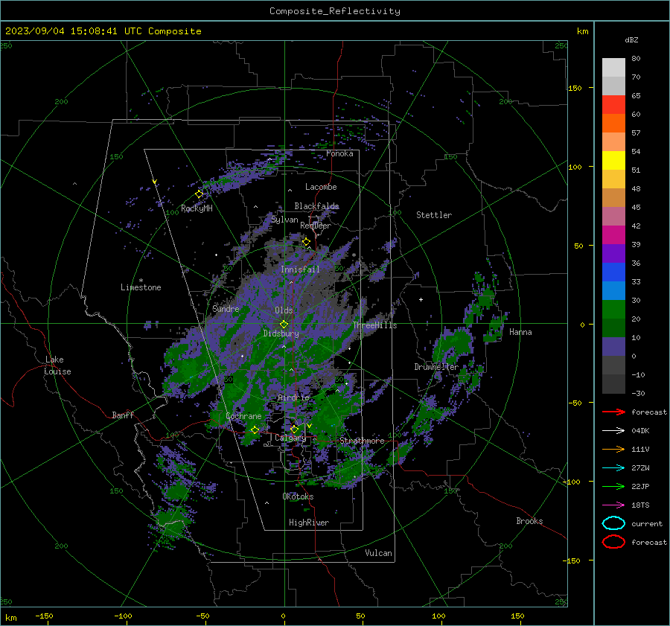Click the Lake Louise label
670x626 pixels.
[x=57, y=365]
